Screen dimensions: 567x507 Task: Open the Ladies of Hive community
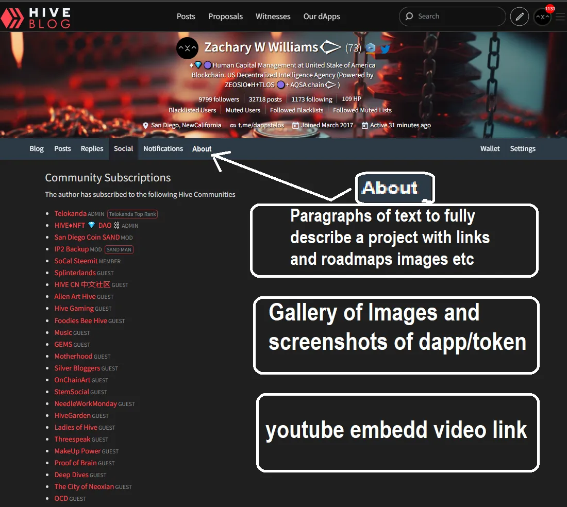click(x=76, y=428)
